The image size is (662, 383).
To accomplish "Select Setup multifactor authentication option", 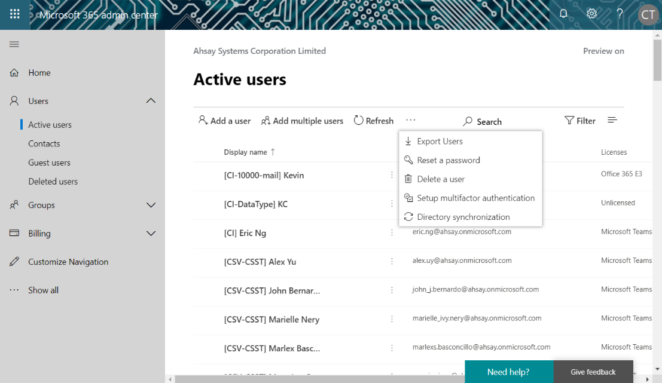I will [475, 198].
